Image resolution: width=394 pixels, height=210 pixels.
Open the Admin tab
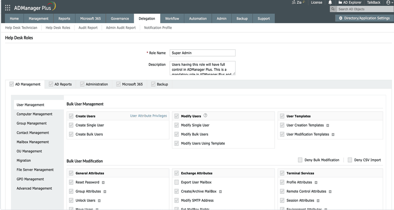tap(222, 19)
